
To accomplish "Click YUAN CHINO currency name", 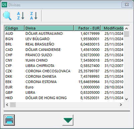I will point(37,60).
